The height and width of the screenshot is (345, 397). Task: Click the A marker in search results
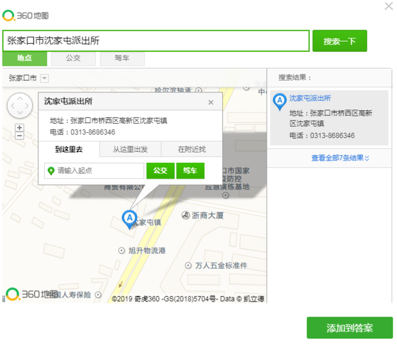tap(280, 101)
